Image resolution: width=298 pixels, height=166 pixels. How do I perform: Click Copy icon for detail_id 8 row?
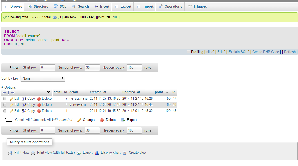click(x=24, y=105)
